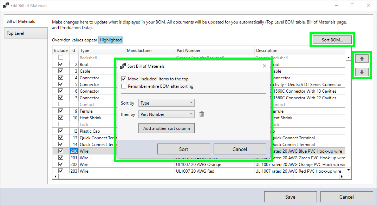Confirm sorting with the Sort button
This screenshot has height=206, width=377.
pyautogui.click(x=184, y=149)
